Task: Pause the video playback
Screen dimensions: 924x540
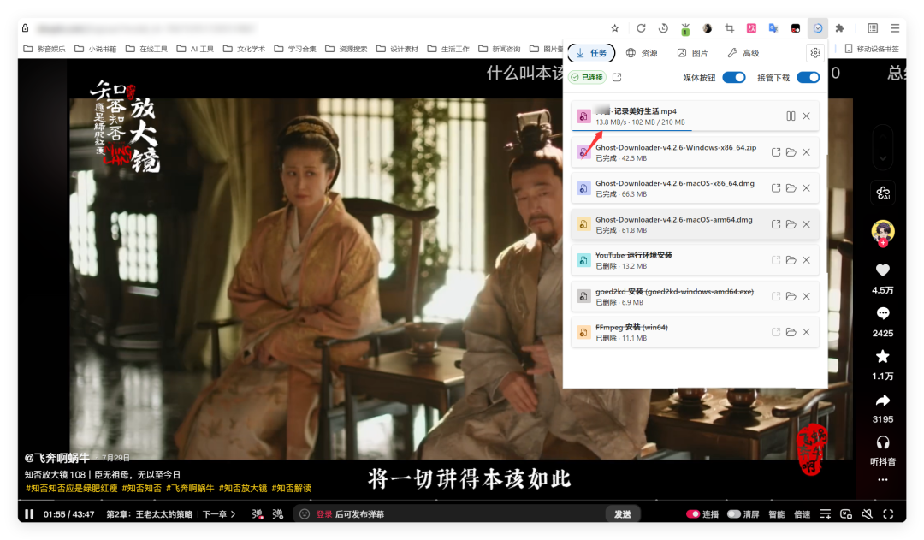Action: (29, 514)
